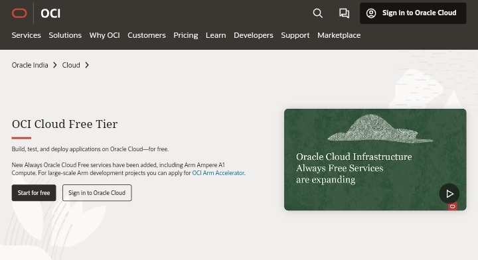The height and width of the screenshot is (260, 478).
Task: Open the search magnifier icon
Action: pyautogui.click(x=317, y=13)
